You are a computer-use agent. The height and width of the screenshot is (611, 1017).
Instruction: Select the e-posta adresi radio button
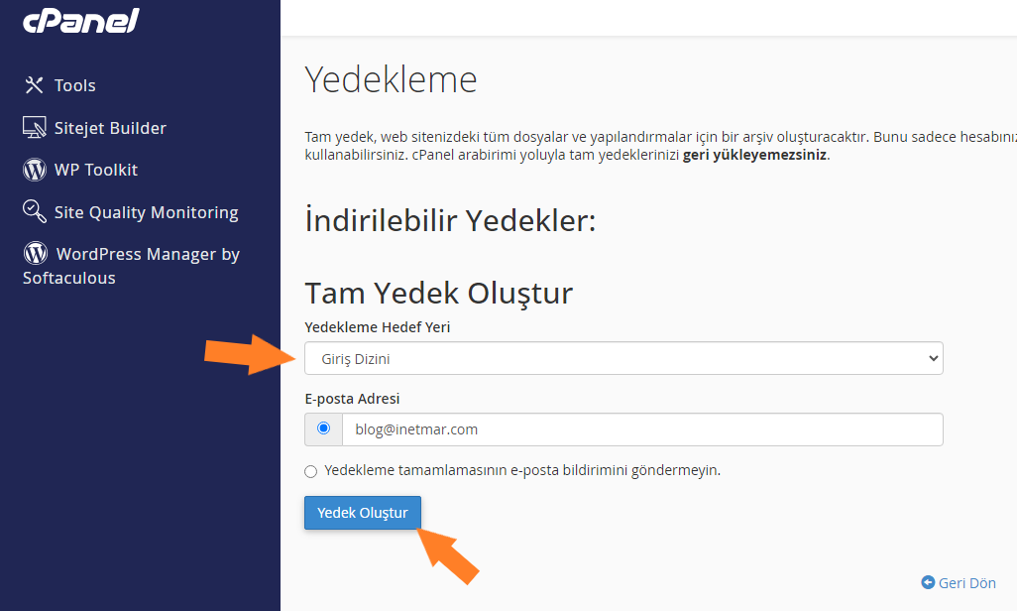[x=322, y=428]
